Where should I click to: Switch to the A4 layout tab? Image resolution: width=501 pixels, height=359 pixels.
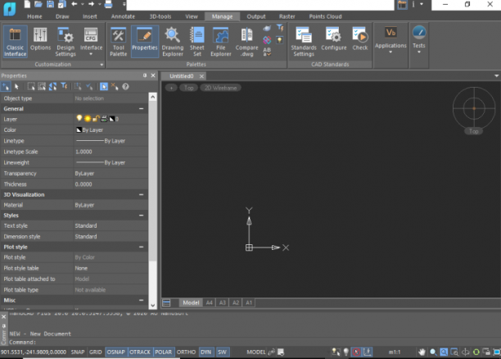tap(209, 302)
